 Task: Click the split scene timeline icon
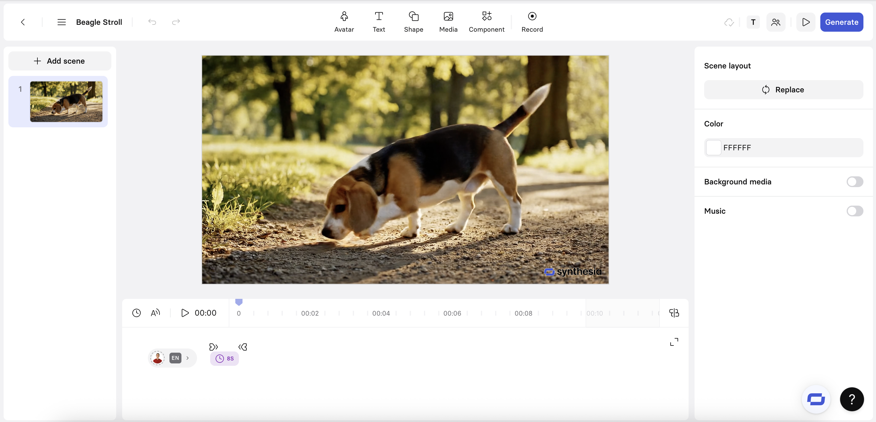coord(674,313)
